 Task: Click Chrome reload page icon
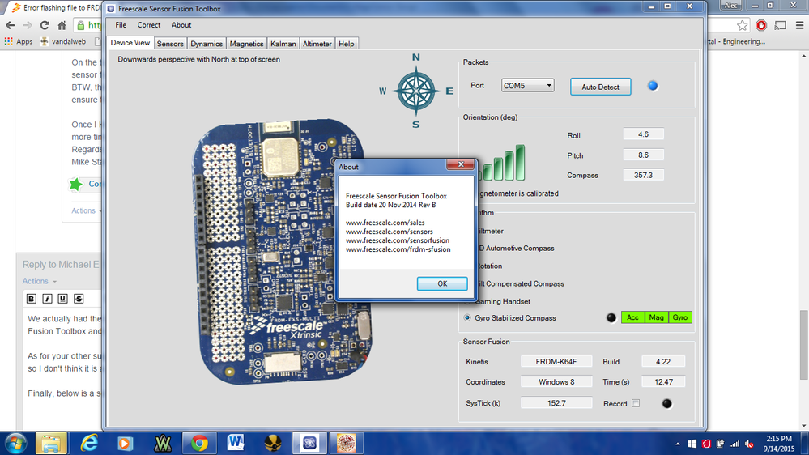pyautogui.click(x=45, y=25)
